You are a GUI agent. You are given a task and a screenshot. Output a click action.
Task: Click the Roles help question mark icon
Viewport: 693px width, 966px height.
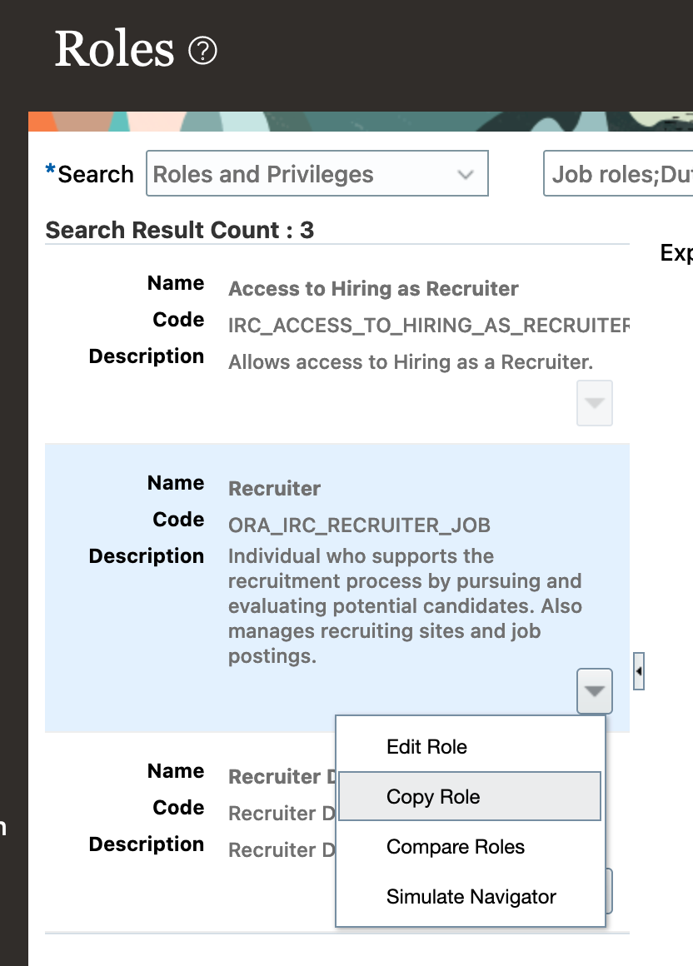click(202, 51)
